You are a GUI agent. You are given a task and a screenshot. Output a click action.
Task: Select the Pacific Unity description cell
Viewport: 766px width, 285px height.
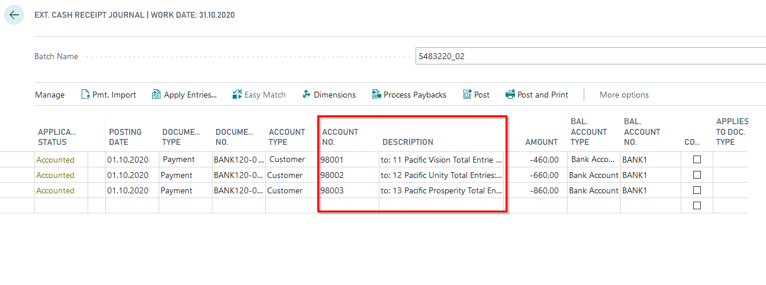point(441,175)
